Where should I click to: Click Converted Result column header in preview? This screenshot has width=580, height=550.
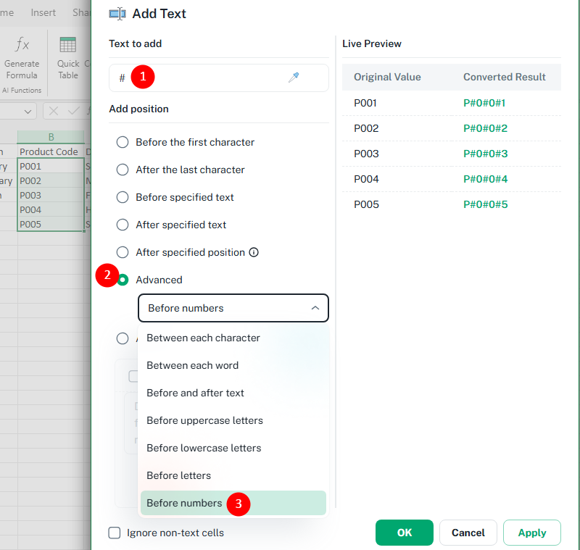point(504,77)
